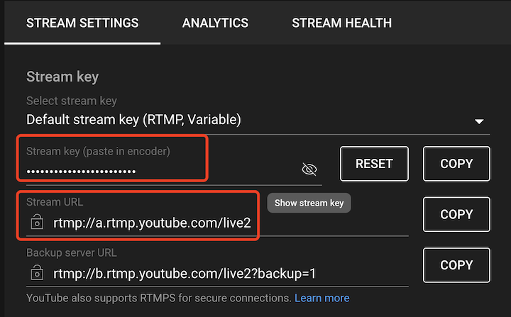Screen dimensions: 511x317
Task: Click the RTMPS secure connections note text
Action: coord(158,298)
